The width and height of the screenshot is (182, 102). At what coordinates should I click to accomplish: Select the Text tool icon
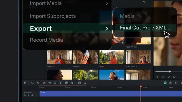61,83
